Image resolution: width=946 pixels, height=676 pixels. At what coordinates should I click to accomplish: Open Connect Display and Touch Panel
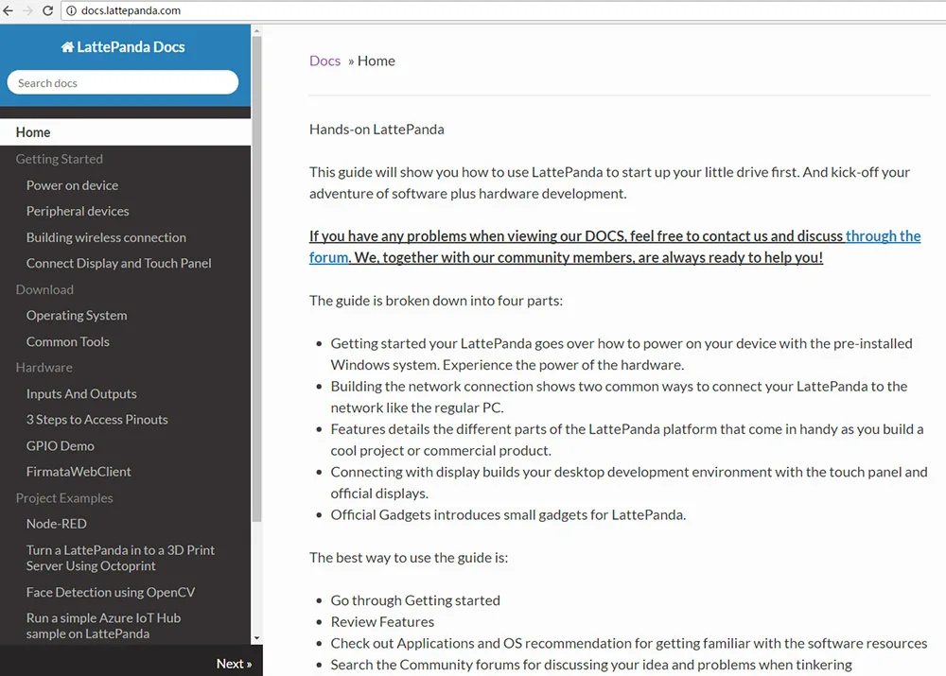pyautogui.click(x=119, y=263)
